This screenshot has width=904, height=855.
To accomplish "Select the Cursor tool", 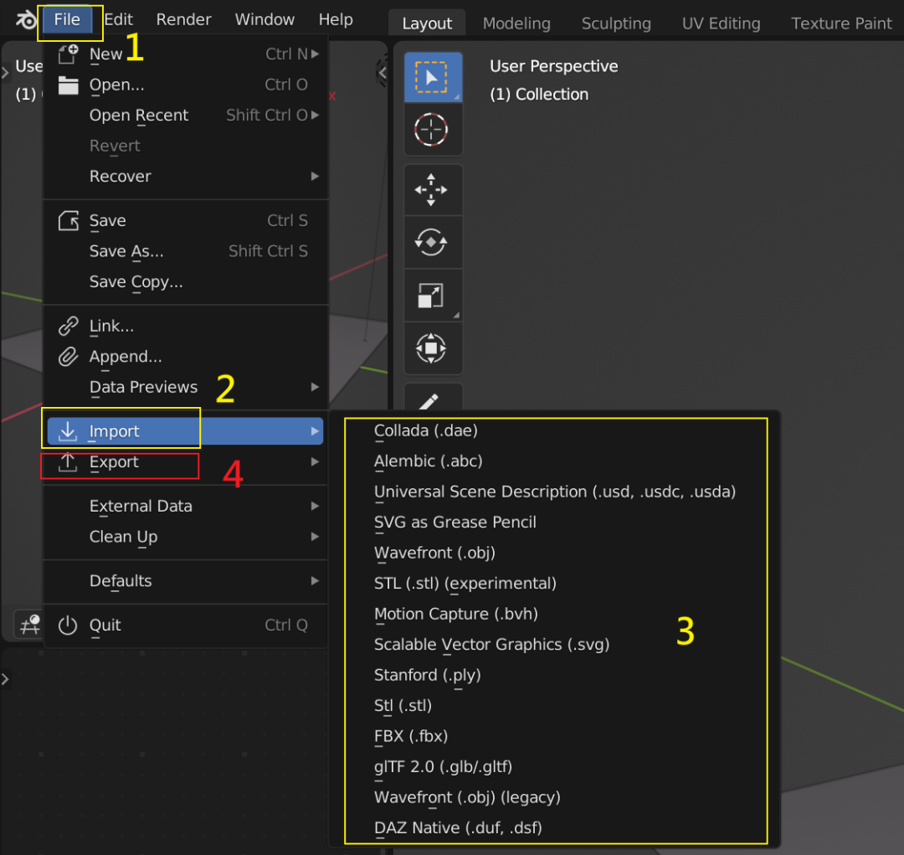I will [433, 129].
